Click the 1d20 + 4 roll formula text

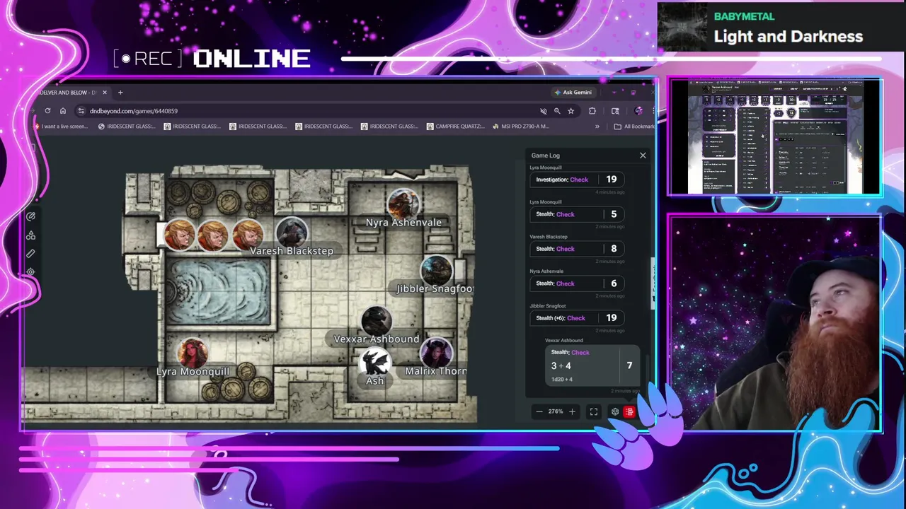pos(561,380)
